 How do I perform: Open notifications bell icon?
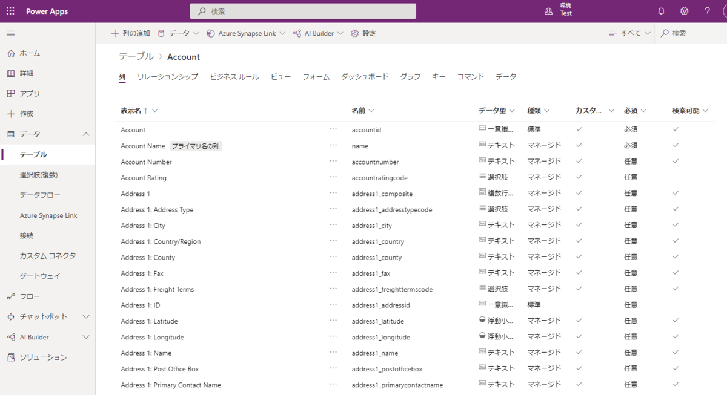pyautogui.click(x=662, y=11)
